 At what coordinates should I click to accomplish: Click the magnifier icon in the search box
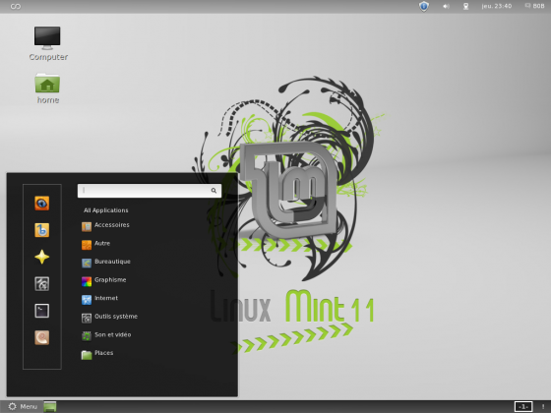point(214,191)
